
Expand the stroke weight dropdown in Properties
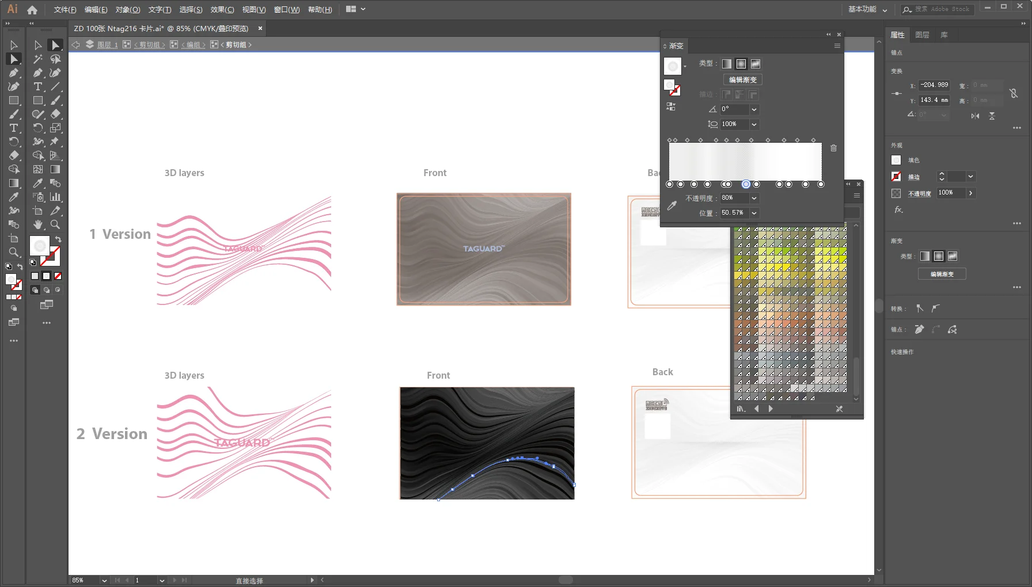coord(971,177)
